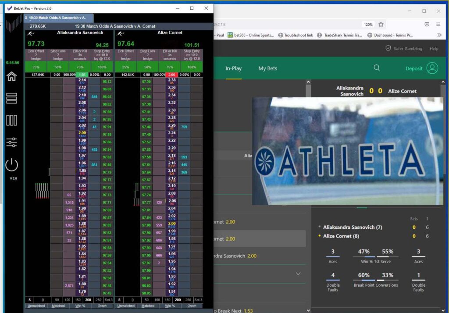Open the bet365 - Online Sports bookmark

coord(250,35)
